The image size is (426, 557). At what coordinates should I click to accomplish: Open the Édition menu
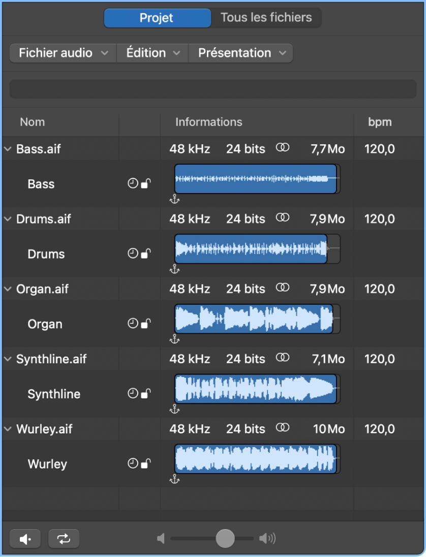pos(151,53)
